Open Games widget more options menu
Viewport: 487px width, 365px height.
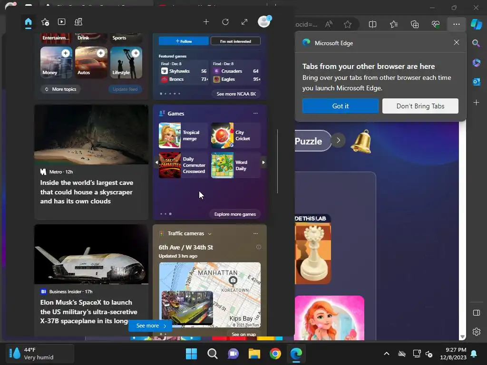point(255,113)
